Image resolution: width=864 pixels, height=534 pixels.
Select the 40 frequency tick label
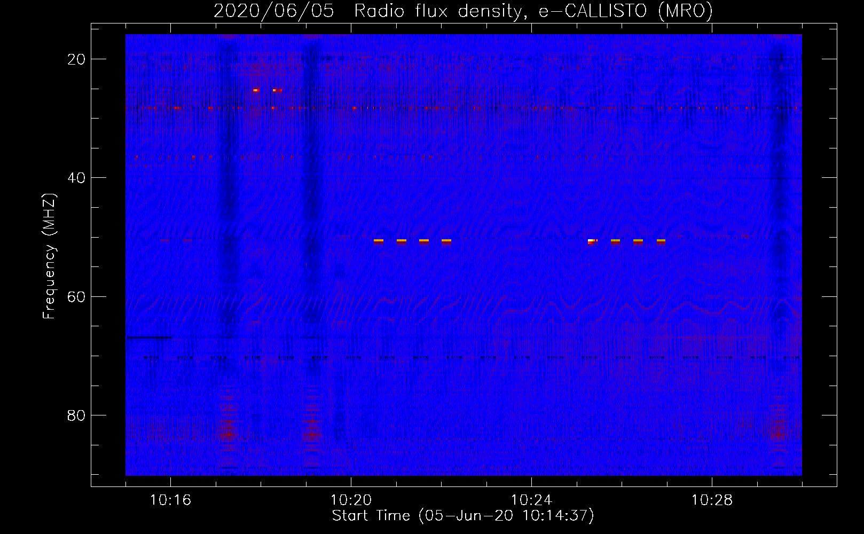[x=76, y=178]
